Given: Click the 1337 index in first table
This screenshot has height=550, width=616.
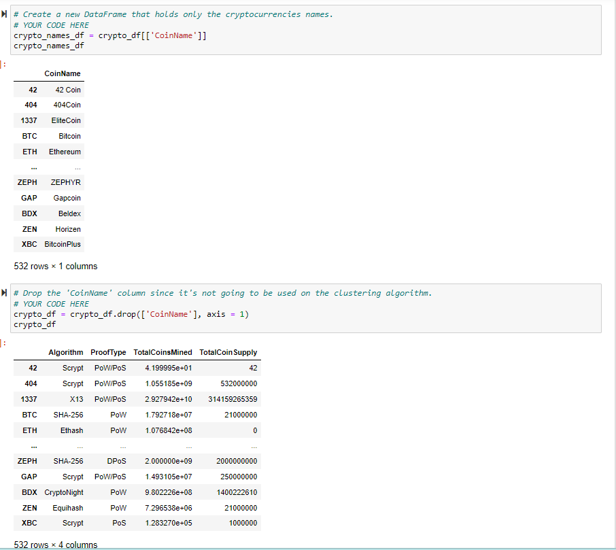Looking at the screenshot, I should coord(29,120).
